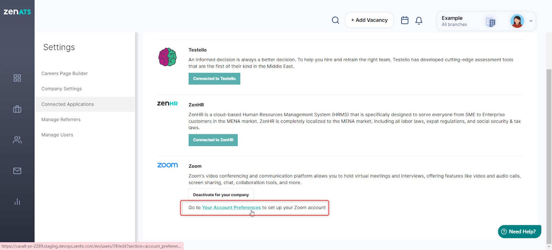Click the ZenATS logo

pos(17,12)
